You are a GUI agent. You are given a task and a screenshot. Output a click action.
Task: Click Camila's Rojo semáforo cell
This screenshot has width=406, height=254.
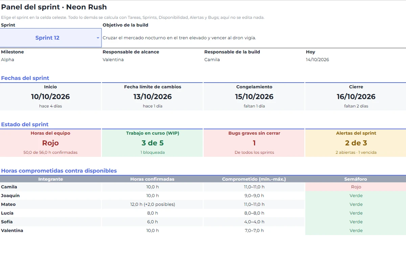click(x=356, y=187)
